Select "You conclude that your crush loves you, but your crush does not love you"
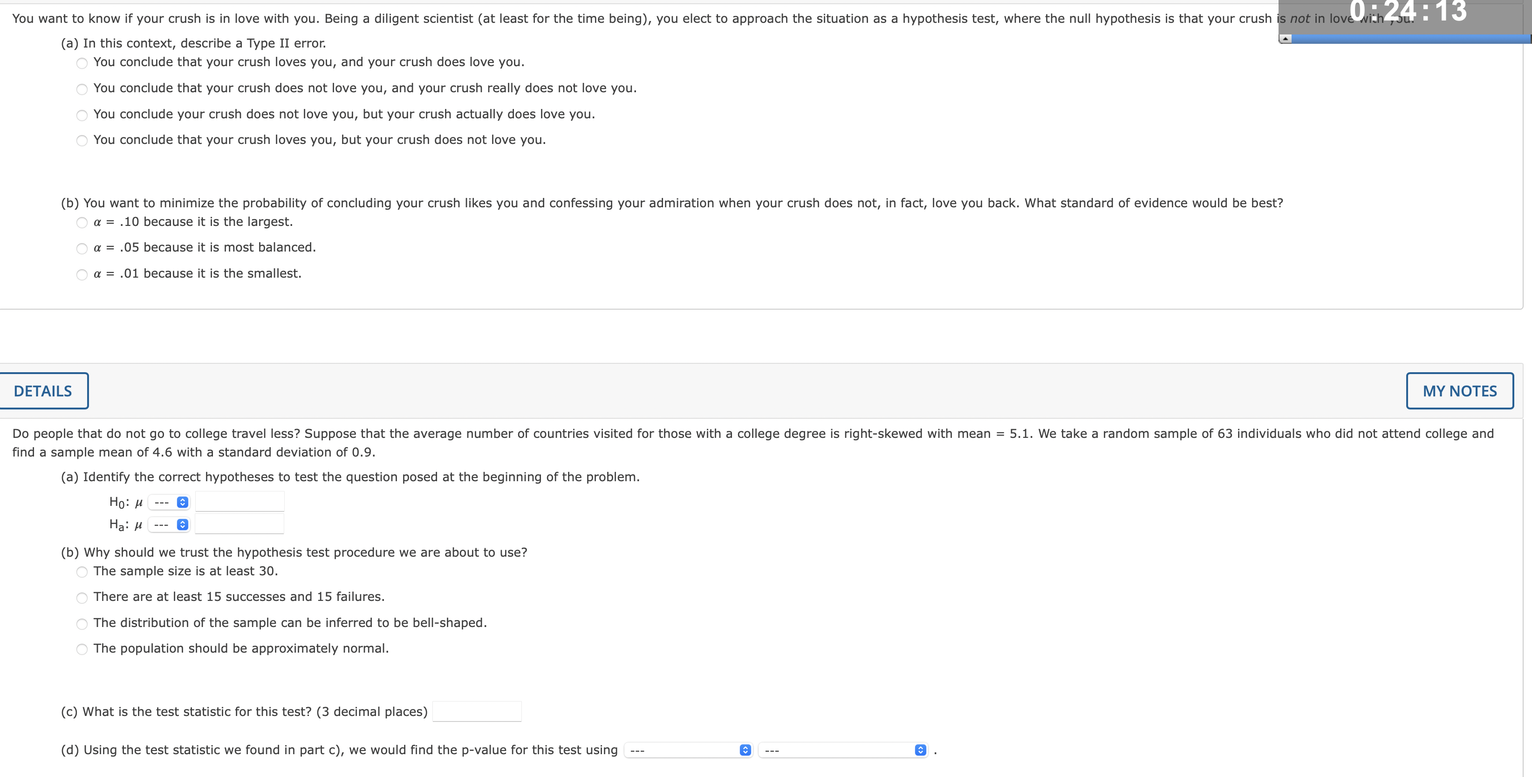Viewport: 1532px width, 777px height. [82, 141]
